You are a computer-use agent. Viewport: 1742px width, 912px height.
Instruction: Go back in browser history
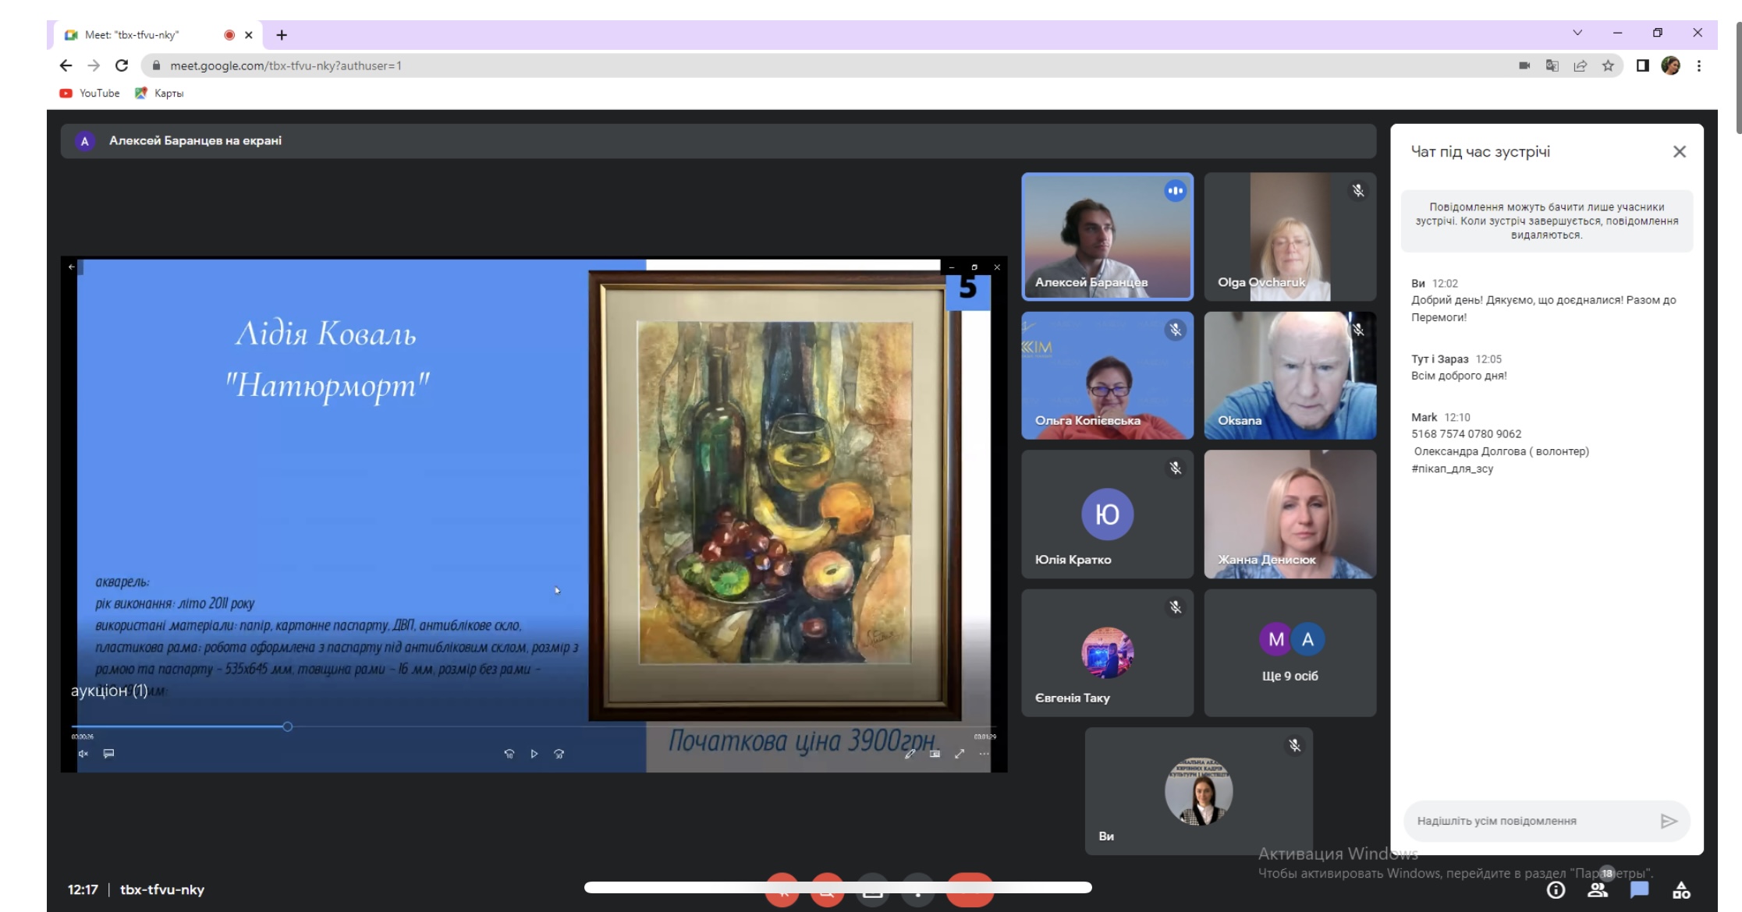pyautogui.click(x=66, y=66)
